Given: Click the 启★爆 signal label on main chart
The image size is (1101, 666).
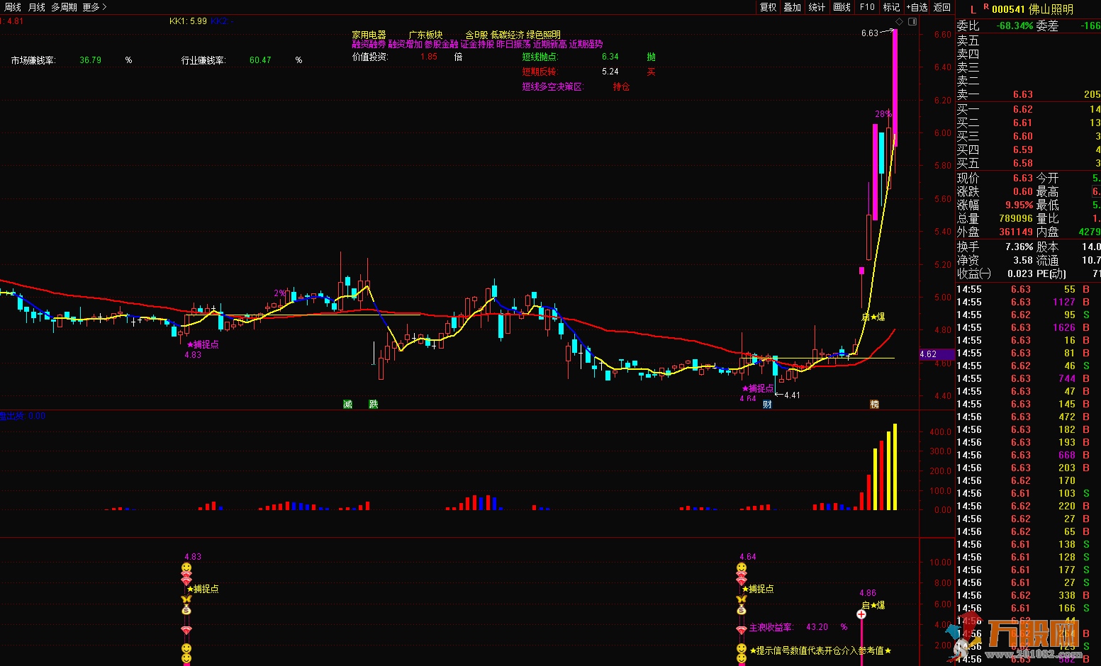Looking at the screenshot, I should tap(873, 317).
